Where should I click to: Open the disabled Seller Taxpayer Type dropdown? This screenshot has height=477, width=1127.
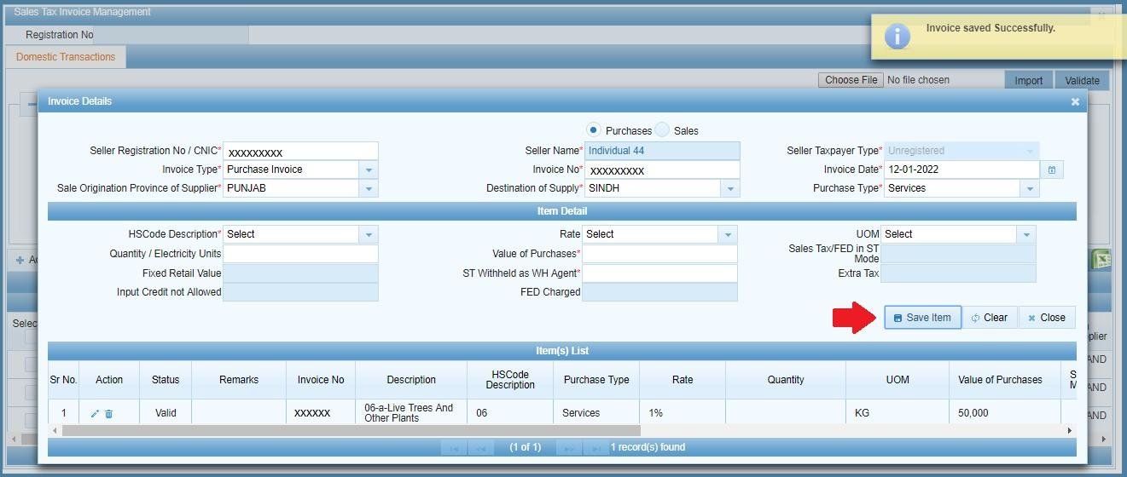click(x=1030, y=151)
